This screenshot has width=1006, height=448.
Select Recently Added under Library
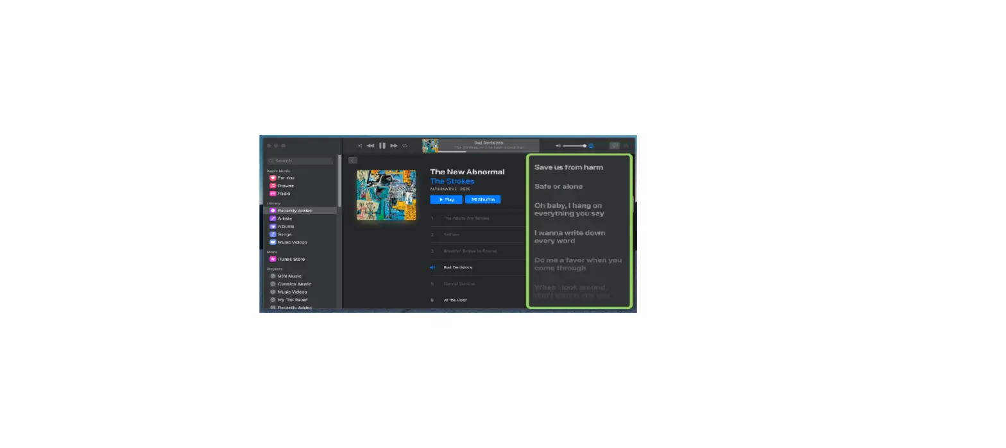pos(300,210)
